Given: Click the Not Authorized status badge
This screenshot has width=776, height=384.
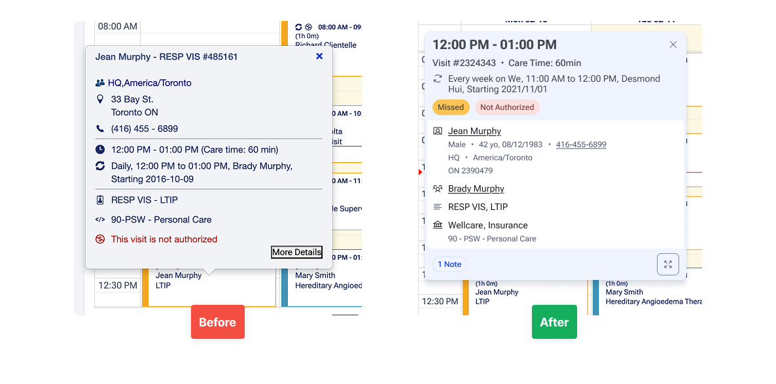Looking at the screenshot, I should [x=507, y=107].
